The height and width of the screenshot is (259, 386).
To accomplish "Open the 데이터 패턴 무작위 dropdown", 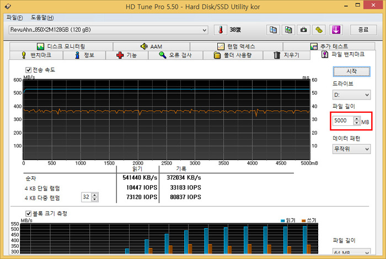I will 351,149.
